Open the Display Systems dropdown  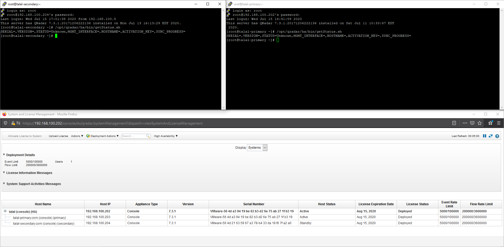tap(257, 148)
